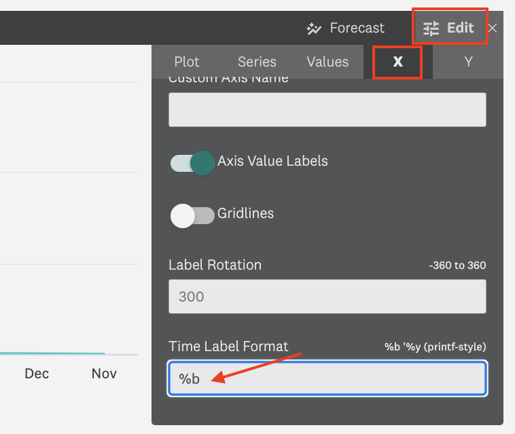Click the printf-style format hint text
The image size is (515, 434).
435,347
